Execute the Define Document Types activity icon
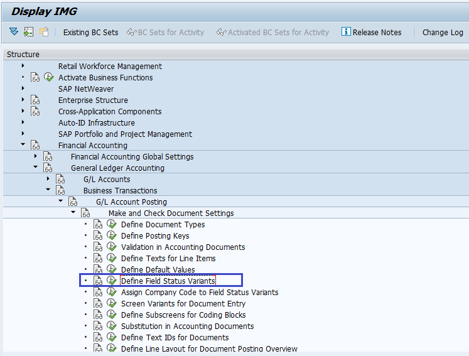The height and width of the screenshot is (356, 469). (x=112, y=224)
